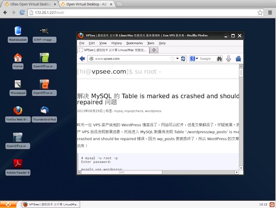Click the binoculars search icon in Firefox
The image size is (276, 208).
pyautogui.click(x=219, y=59)
